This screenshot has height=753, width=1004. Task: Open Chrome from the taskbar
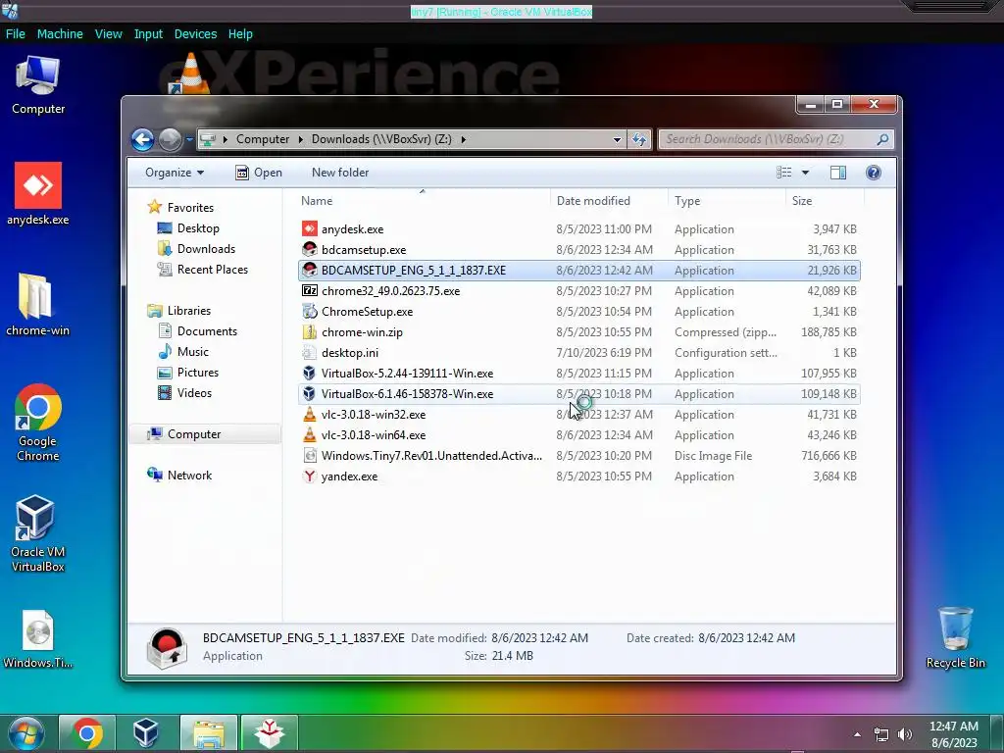87,733
